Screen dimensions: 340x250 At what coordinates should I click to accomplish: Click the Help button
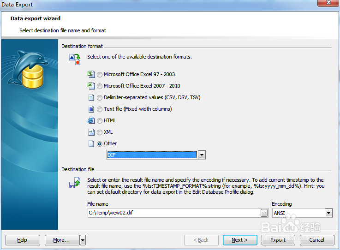coord(23,240)
